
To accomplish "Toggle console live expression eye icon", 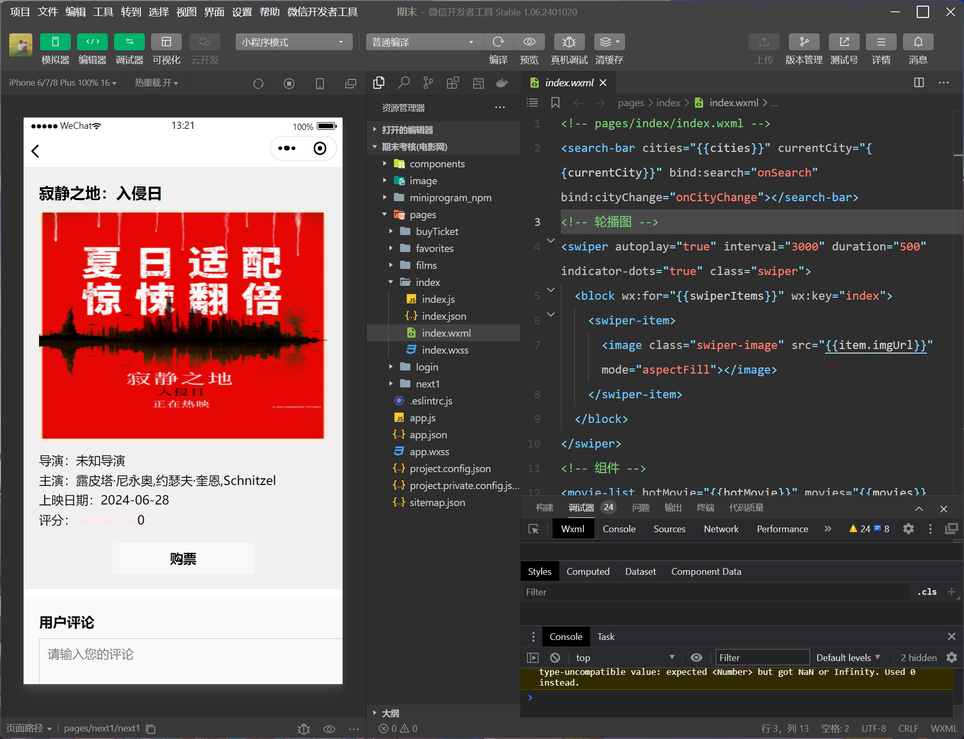I will click(x=696, y=657).
